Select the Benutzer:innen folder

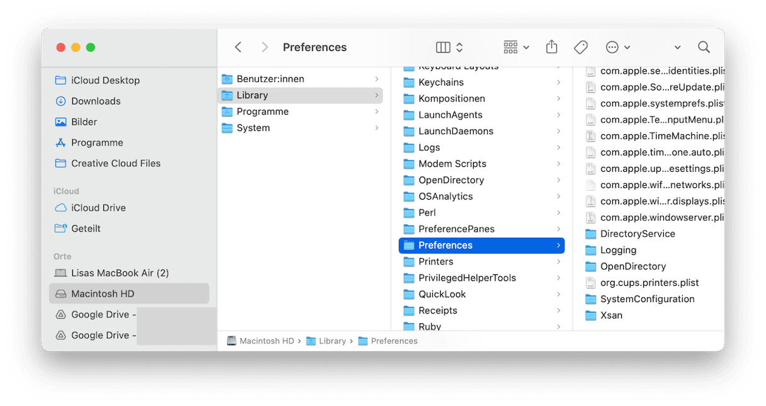[300, 79]
